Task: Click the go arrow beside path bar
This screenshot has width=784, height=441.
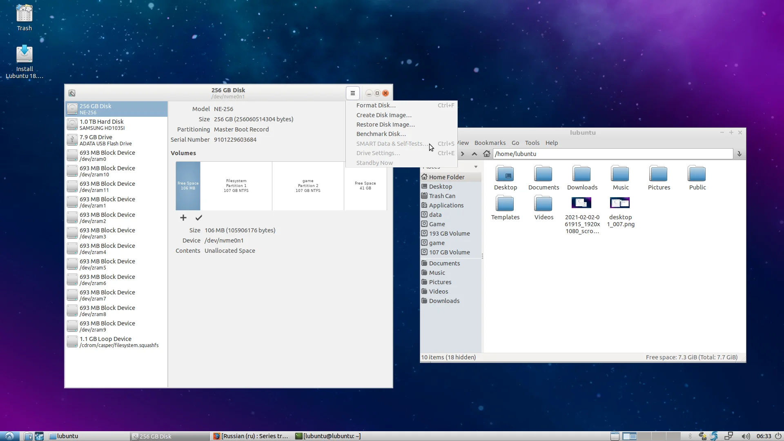Action: point(739,154)
